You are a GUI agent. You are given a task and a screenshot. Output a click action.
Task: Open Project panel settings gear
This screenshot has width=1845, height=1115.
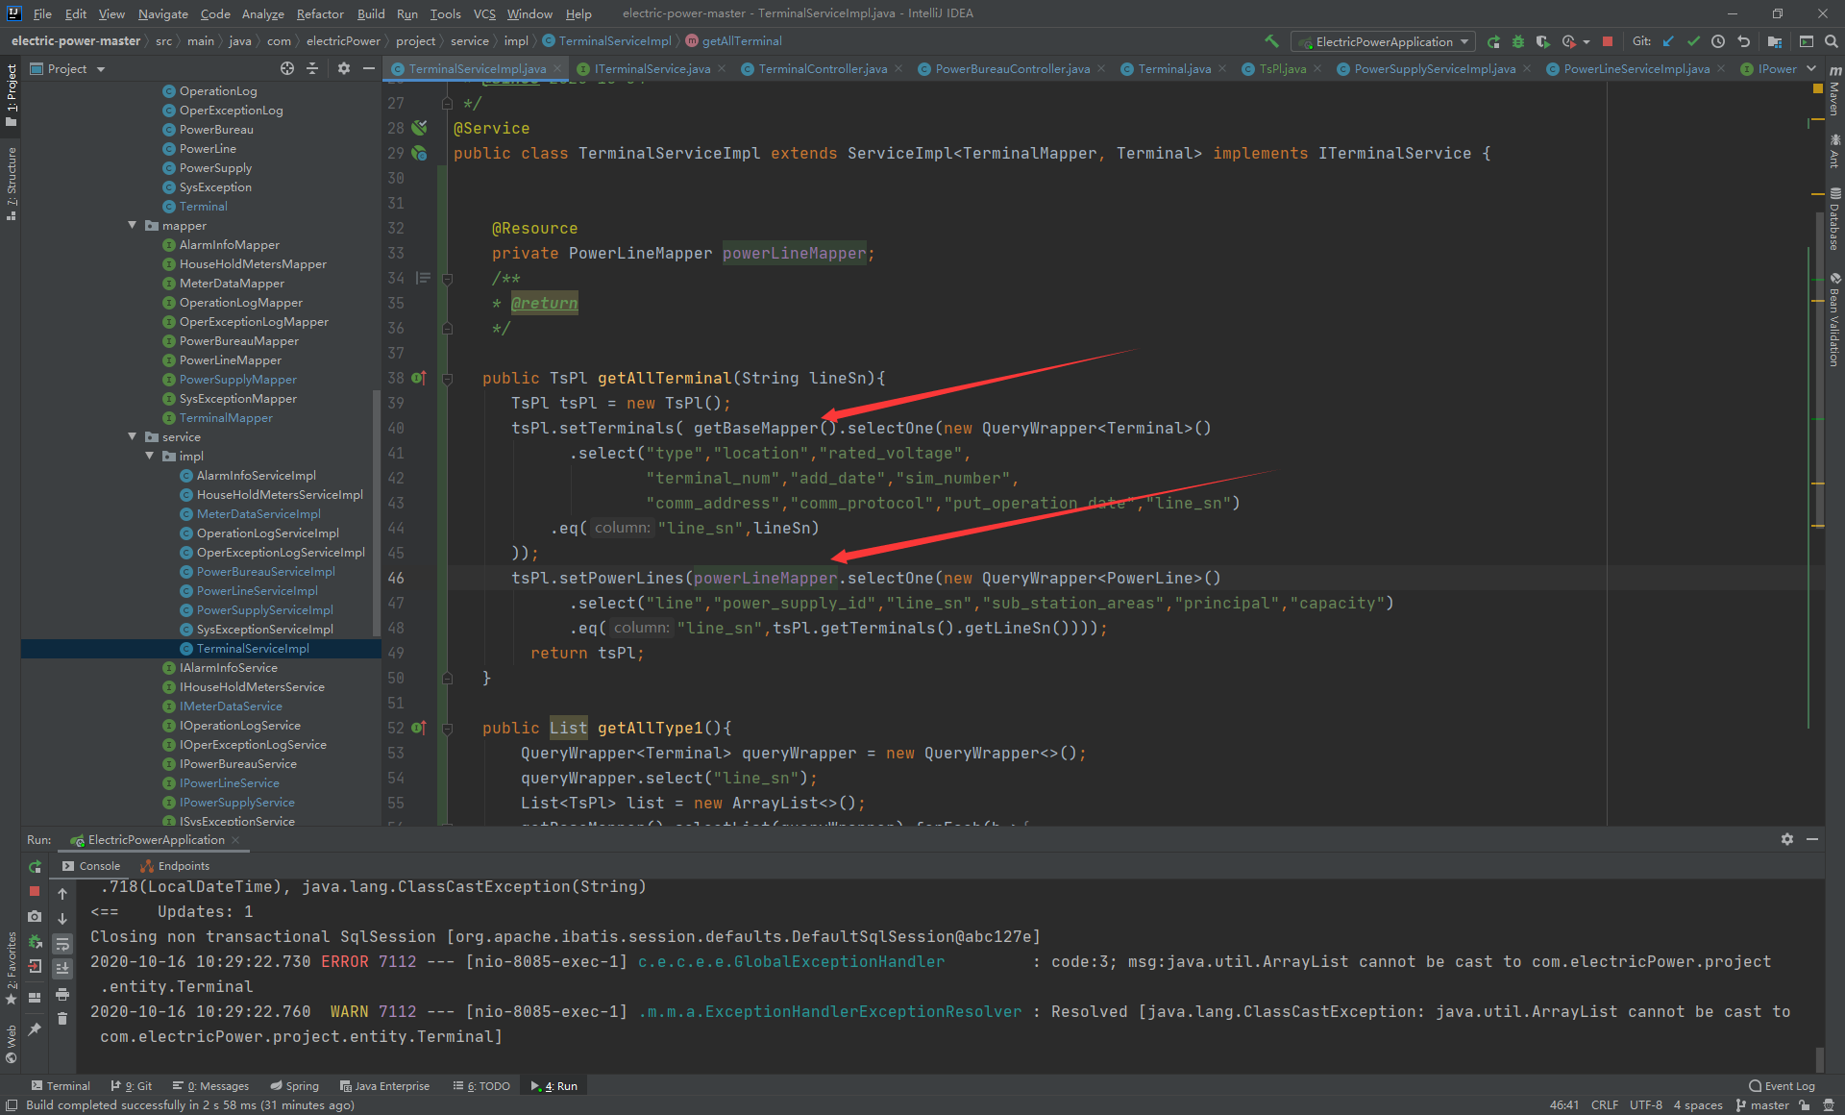point(344,68)
